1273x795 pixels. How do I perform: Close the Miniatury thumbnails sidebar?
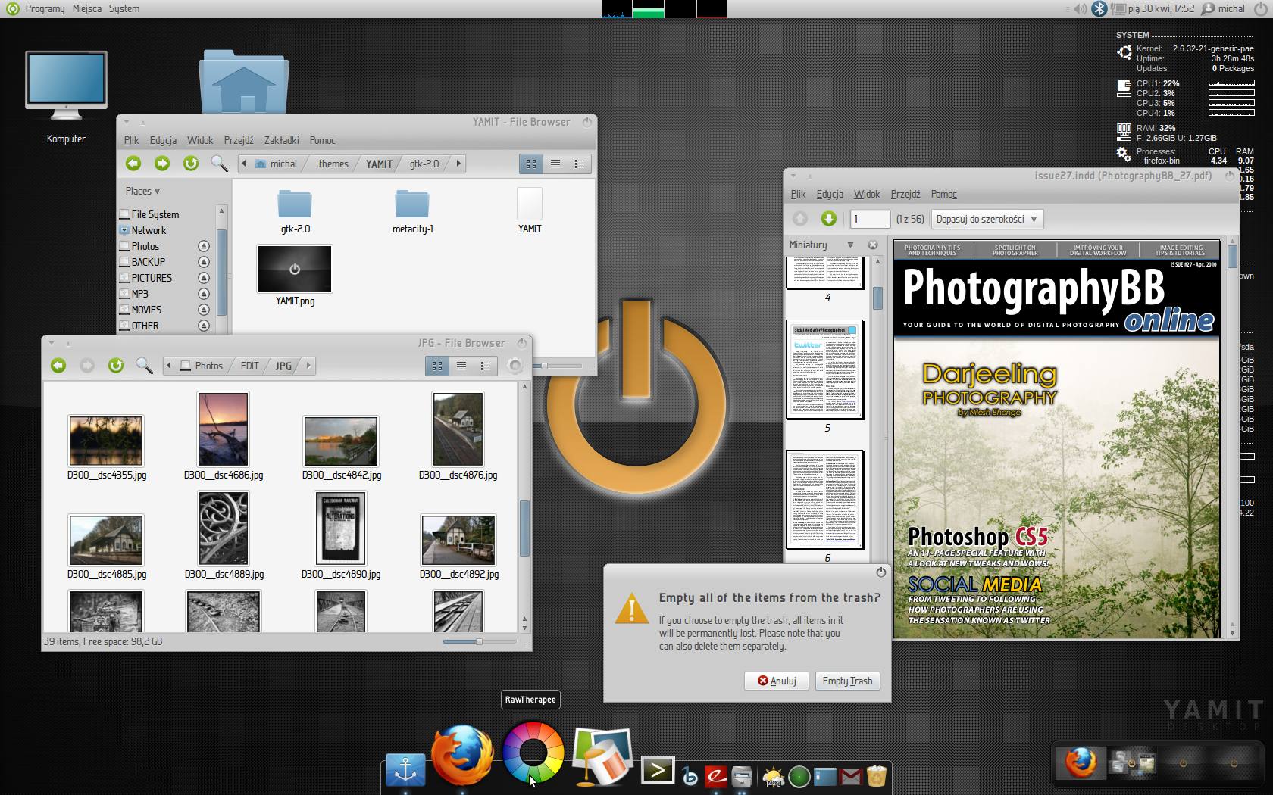[x=872, y=245]
